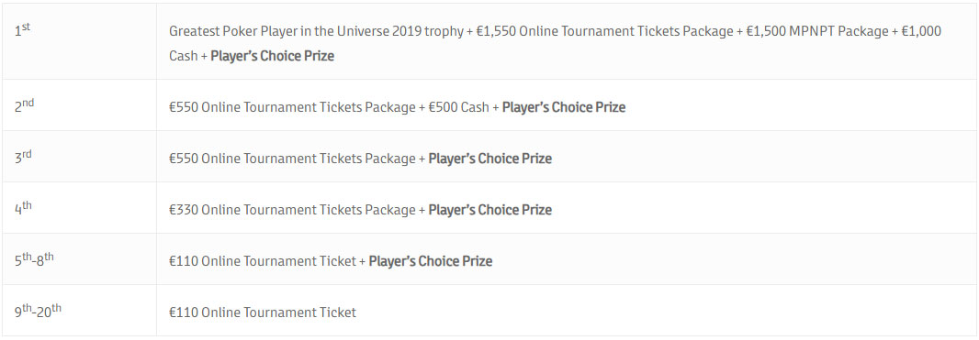Click the 3rd place €550 Tickets Package text
The image size is (979, 340).
[292, 159]
